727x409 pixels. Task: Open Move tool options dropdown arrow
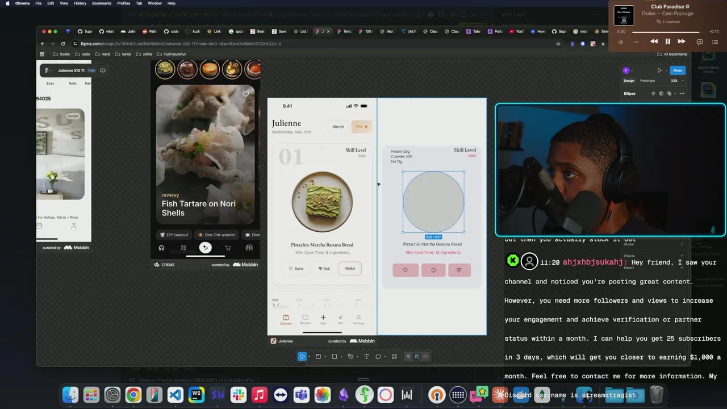[309, 357]
